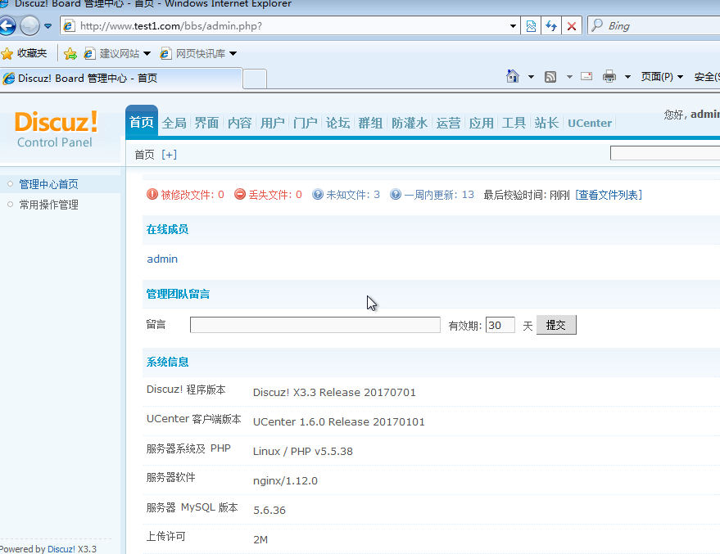Screen dimensions: 720x554
Task: Click the 未知文件: 3 text
Action: 353,195
